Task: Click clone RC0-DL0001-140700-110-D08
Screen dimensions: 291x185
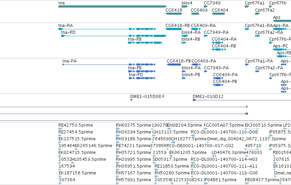Action: [x=224, y=132]
